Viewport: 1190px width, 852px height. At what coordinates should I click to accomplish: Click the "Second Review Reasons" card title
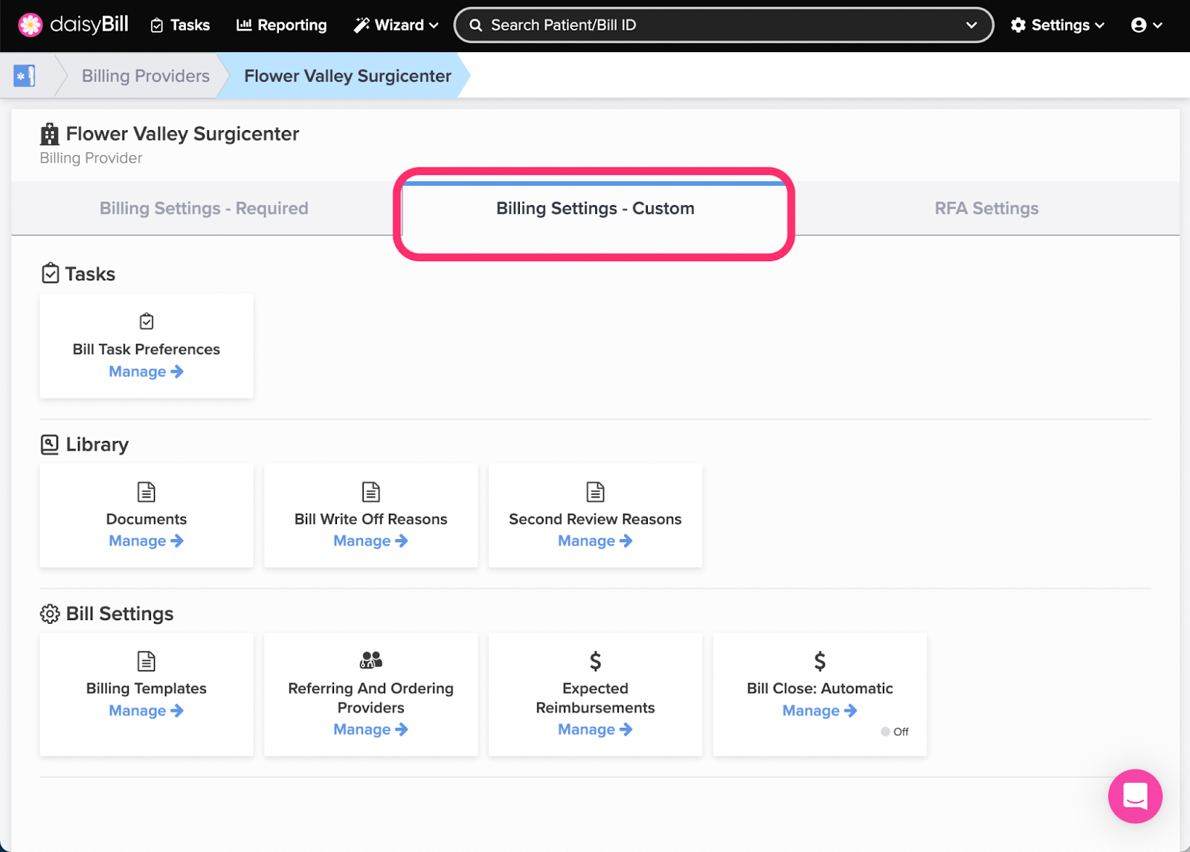coord(595,519)
